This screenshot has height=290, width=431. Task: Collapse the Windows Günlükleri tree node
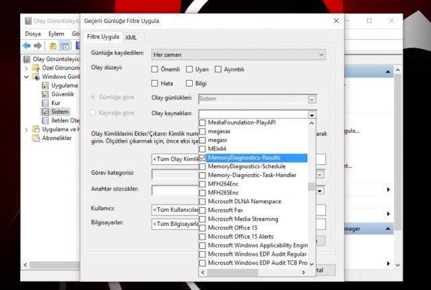pyautogui.click(x=26, y=77)
